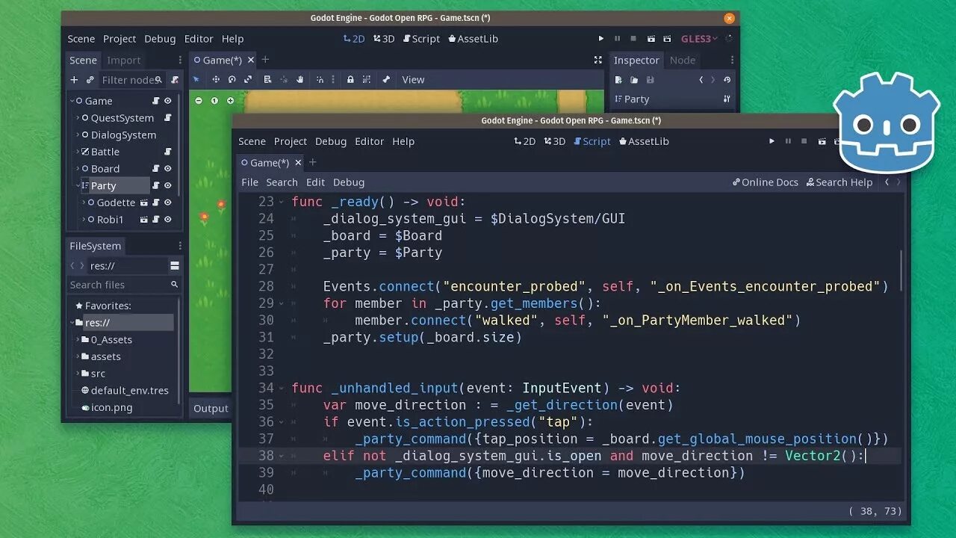Choose the Move Mode tool
956x538 pixels.
[x=216, y=79]
